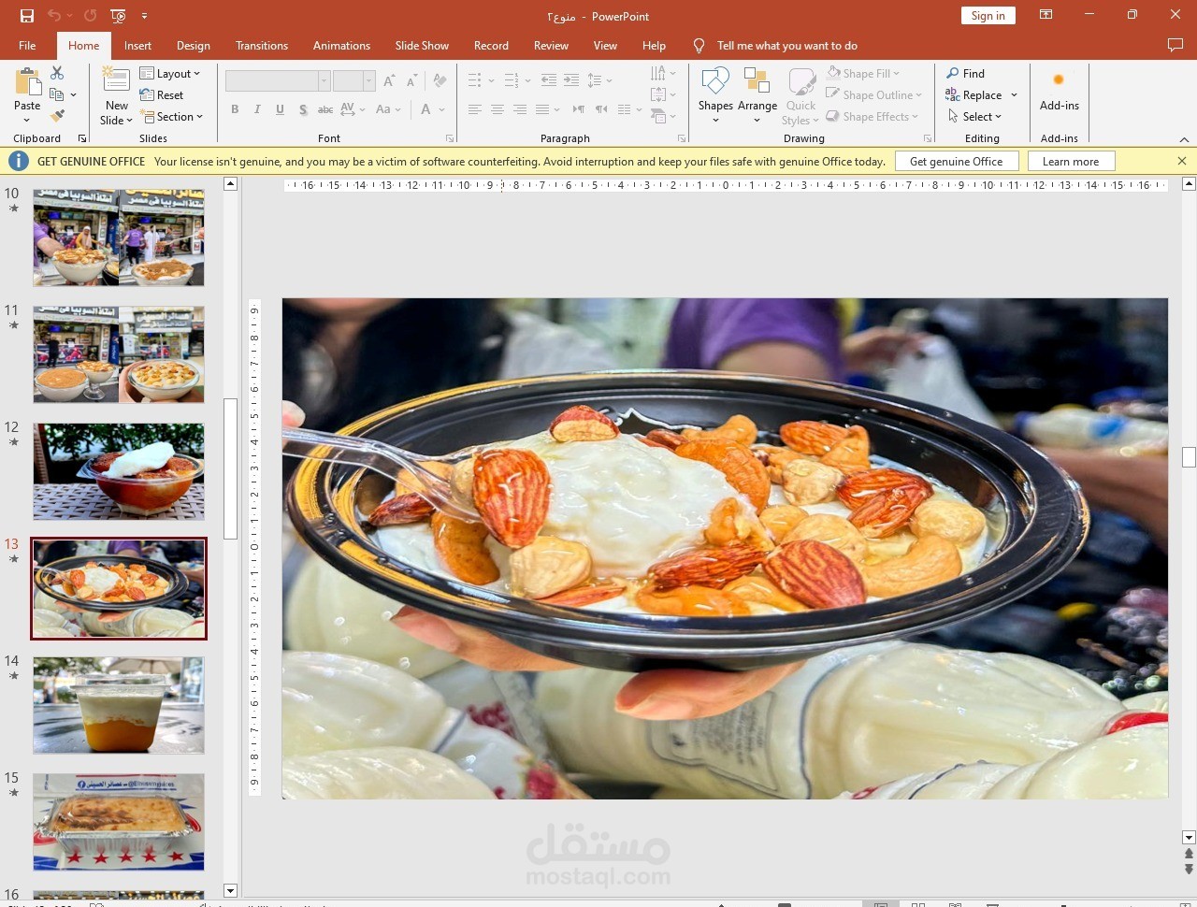The height and width of the screenshot is (907, 1197).
Task: Switch to Slide Sorter view on status bar
Action: click(x=917, y=902)
